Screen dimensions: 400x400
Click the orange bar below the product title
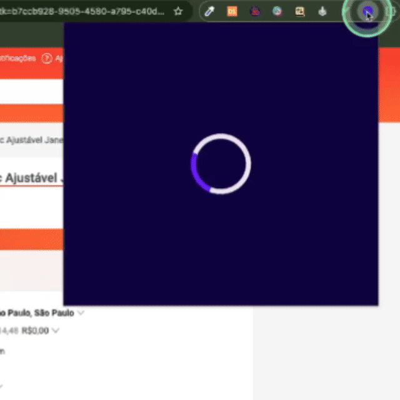point(31,238)
